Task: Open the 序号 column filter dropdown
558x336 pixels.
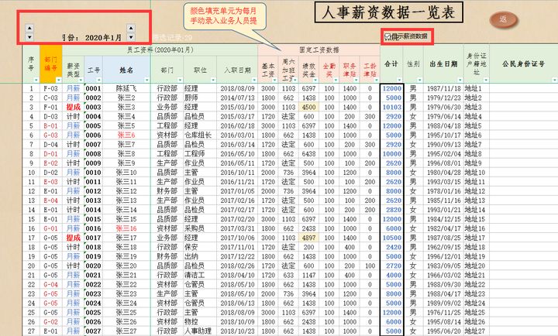Action: tap(36, 80)
